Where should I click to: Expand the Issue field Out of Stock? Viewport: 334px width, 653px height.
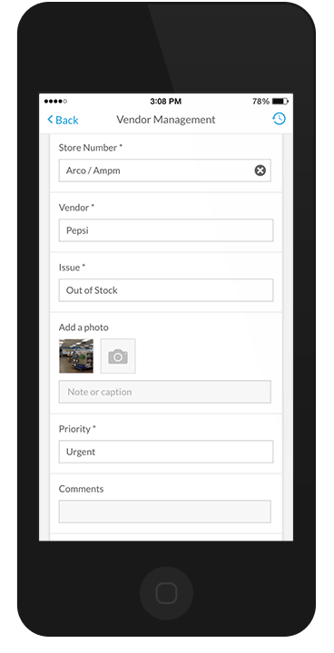pyautogui.click(x=166, y=290)
